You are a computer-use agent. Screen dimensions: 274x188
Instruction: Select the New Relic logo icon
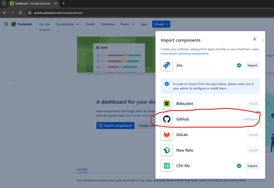tap(166, 150)
